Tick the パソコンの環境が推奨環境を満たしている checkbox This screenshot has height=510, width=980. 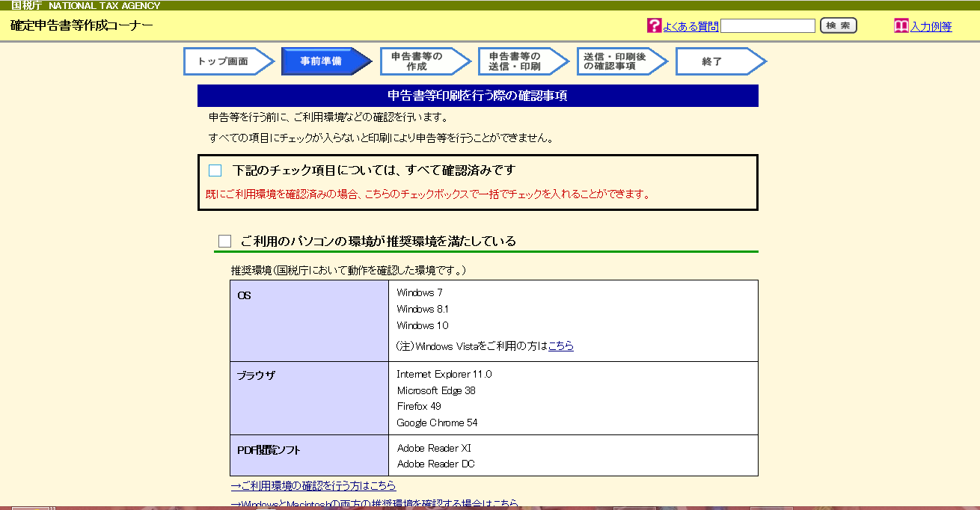[x=224, y=241]
